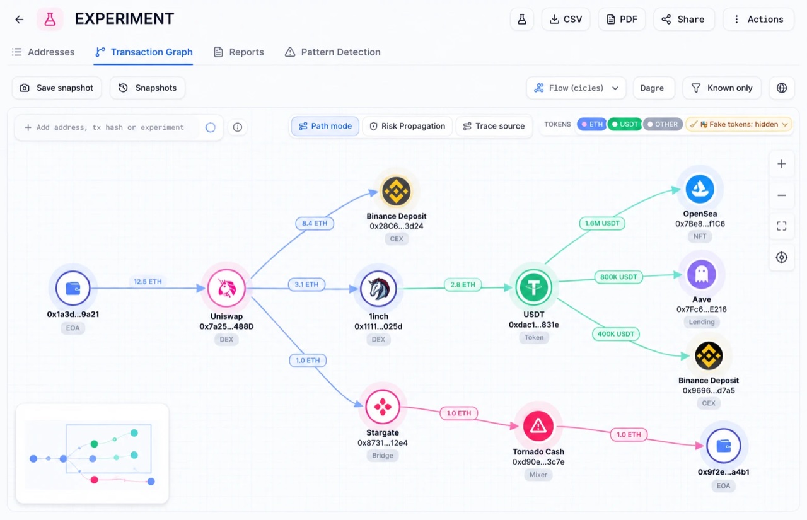This screenshot has height=520, width=807.
Task: Enable Risk Propagation mode
Action: click(407, 126)
